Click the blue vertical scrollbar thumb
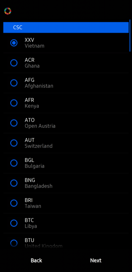132x272 pixels. 130,35
